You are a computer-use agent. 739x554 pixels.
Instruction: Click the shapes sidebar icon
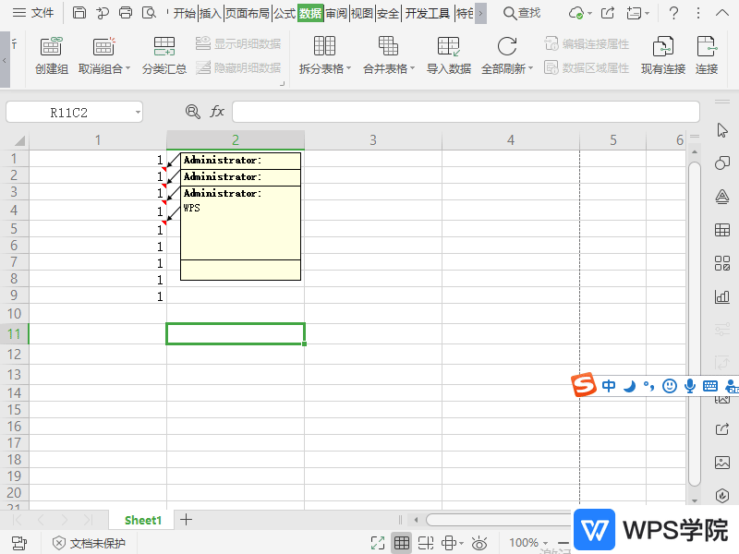click(x=722, y=163)
